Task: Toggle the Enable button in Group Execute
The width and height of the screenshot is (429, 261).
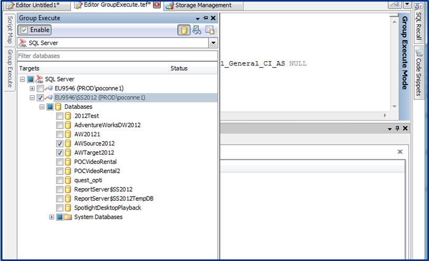Action: click(x=35, y=30)
